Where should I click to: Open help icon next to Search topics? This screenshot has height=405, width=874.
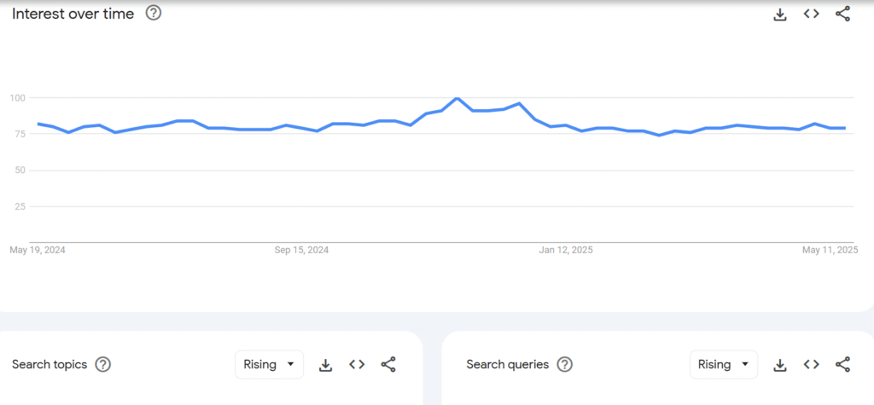point(102,365)
